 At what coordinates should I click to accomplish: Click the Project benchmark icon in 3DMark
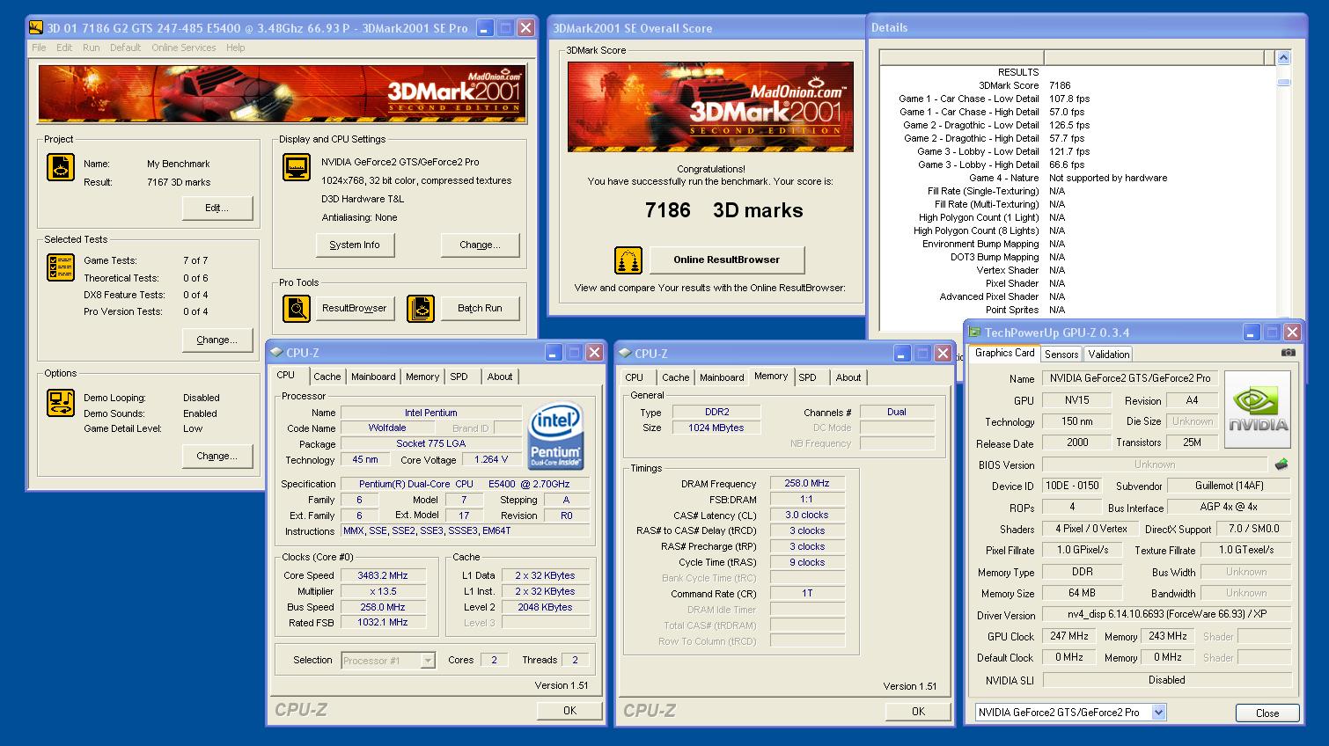60,167
